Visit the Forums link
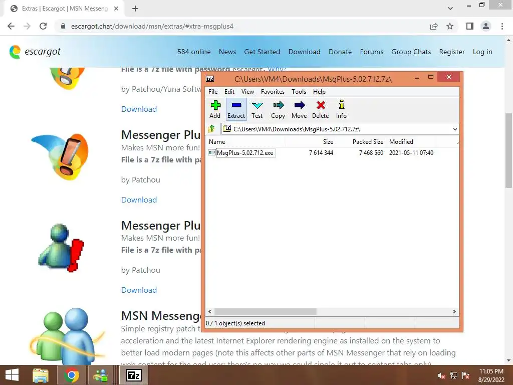This screenshot has height=385, width=513. pos(372,52)
